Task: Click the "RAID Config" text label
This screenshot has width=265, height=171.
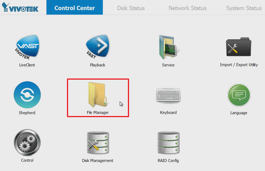Action: [x=168, y=161]
